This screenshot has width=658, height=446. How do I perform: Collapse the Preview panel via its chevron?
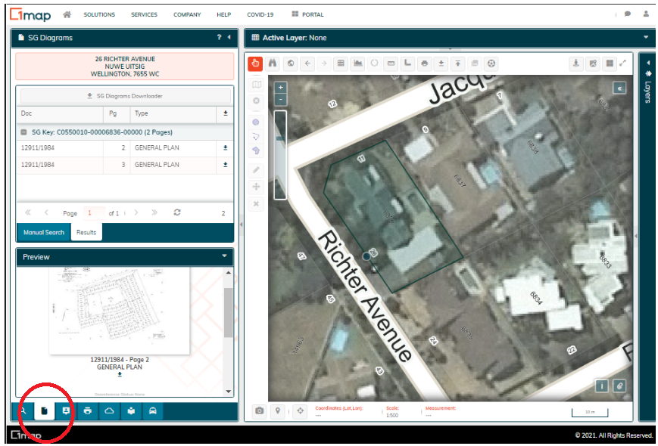click(224, 256)
